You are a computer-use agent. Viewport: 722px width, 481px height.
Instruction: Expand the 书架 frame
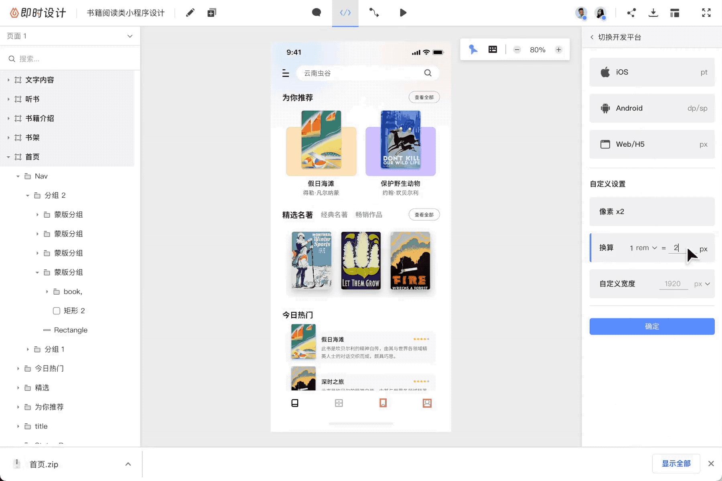8,137
